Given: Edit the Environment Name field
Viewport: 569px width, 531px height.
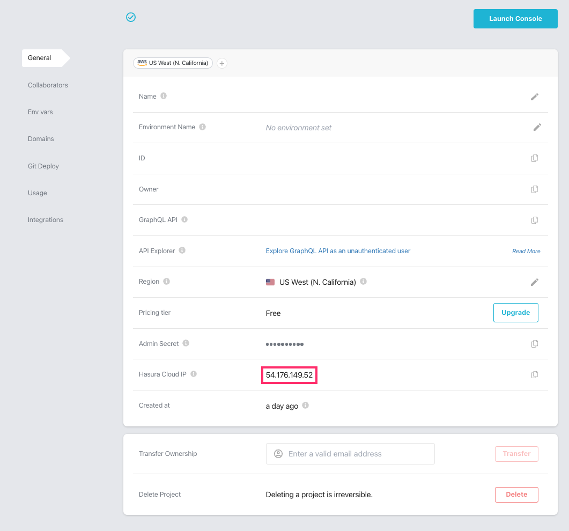Looking at the screenshot, I should pyautogui.click(x=537, y=127).
